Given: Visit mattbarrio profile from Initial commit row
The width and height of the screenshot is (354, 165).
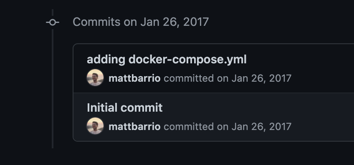Looking at the screenshot, I should (x=134, y=127).
